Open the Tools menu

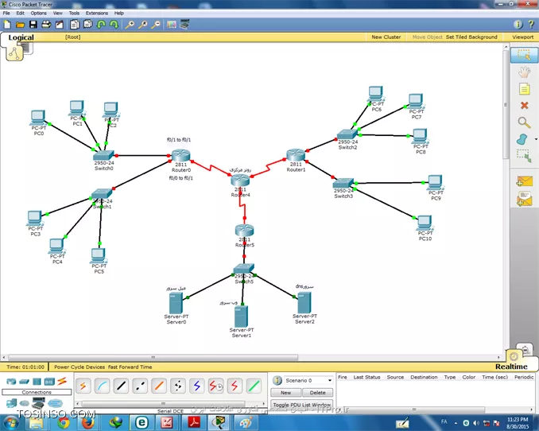(x=74, y=13)
